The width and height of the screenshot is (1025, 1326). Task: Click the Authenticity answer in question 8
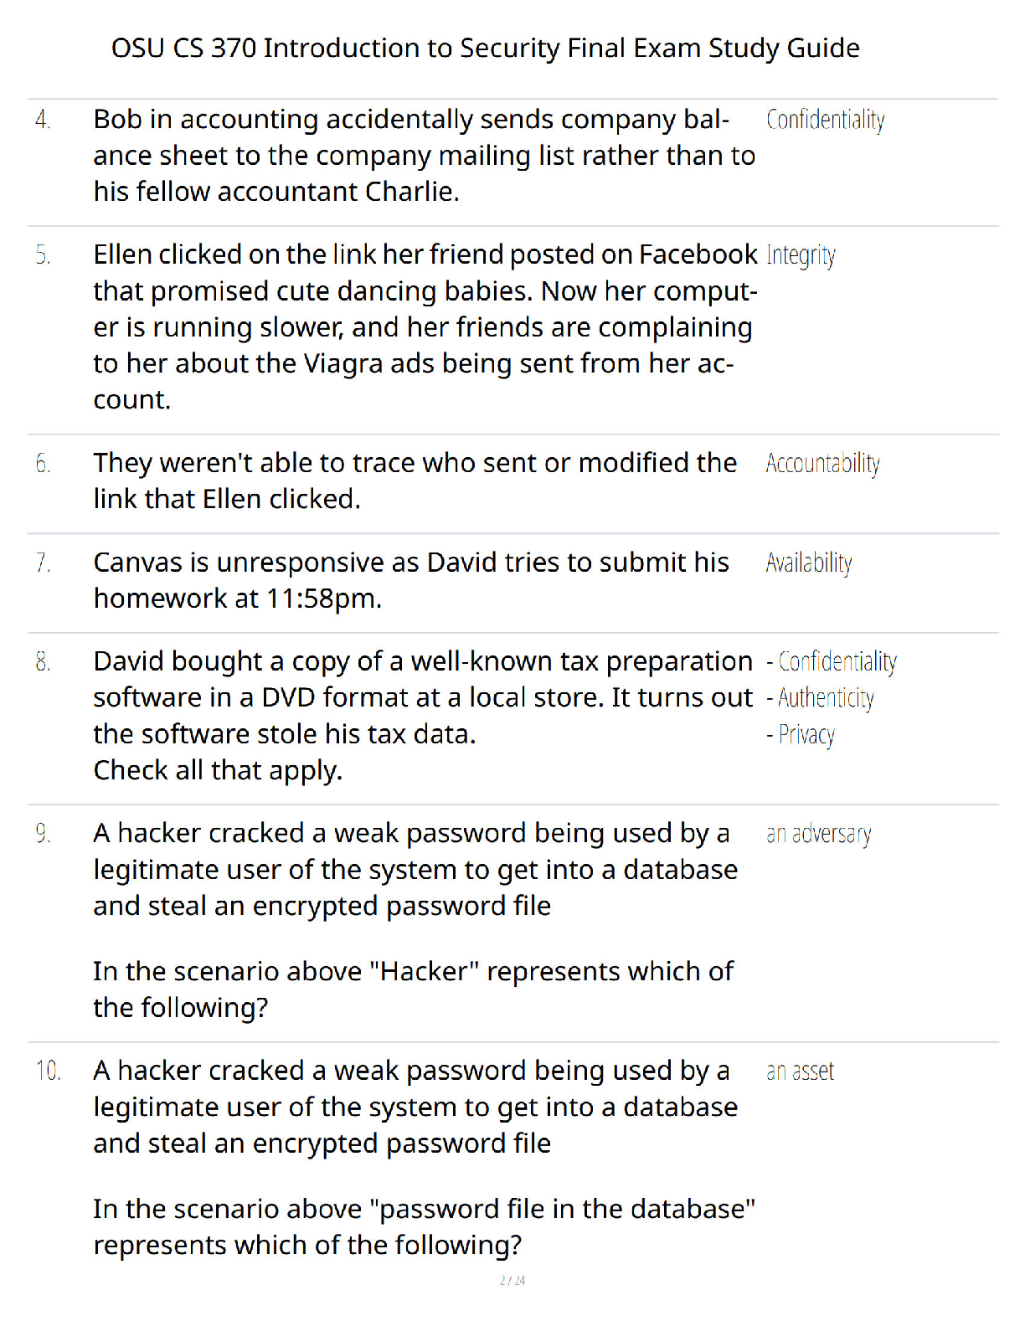click(820, 698)
